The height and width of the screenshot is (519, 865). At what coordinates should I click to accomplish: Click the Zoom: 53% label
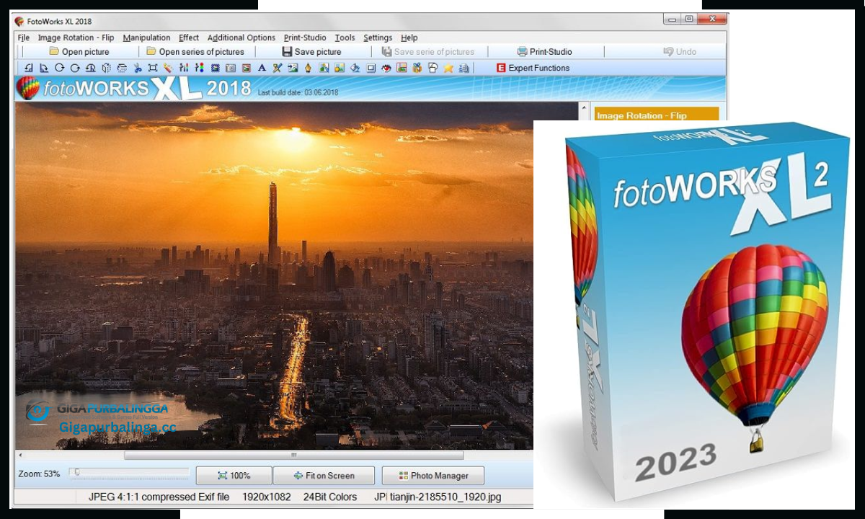coord(39,474)
